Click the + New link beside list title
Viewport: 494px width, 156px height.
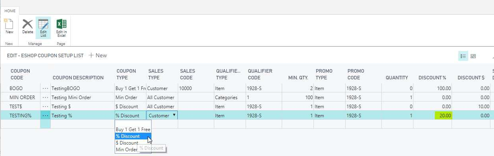[x=98, y=55]
